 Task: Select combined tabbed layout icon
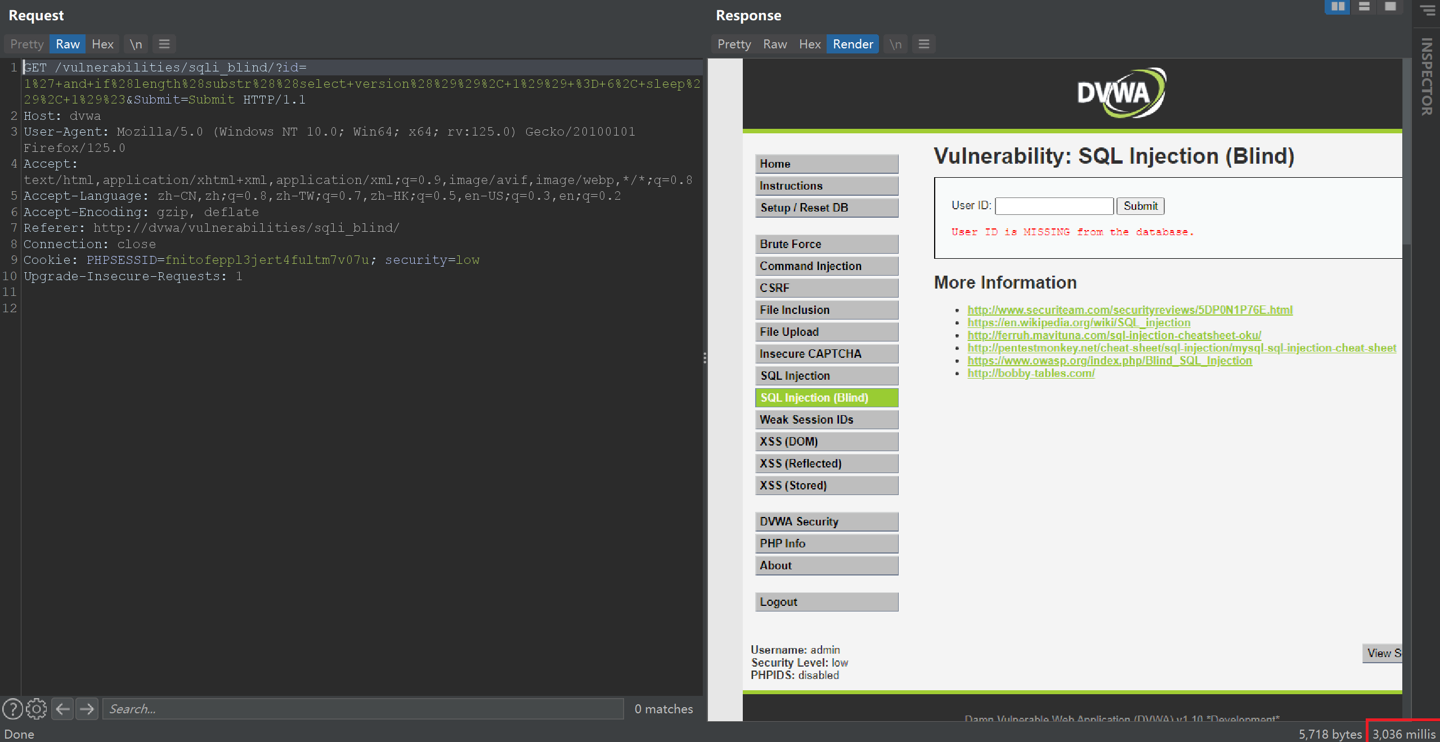[1390, 7]
